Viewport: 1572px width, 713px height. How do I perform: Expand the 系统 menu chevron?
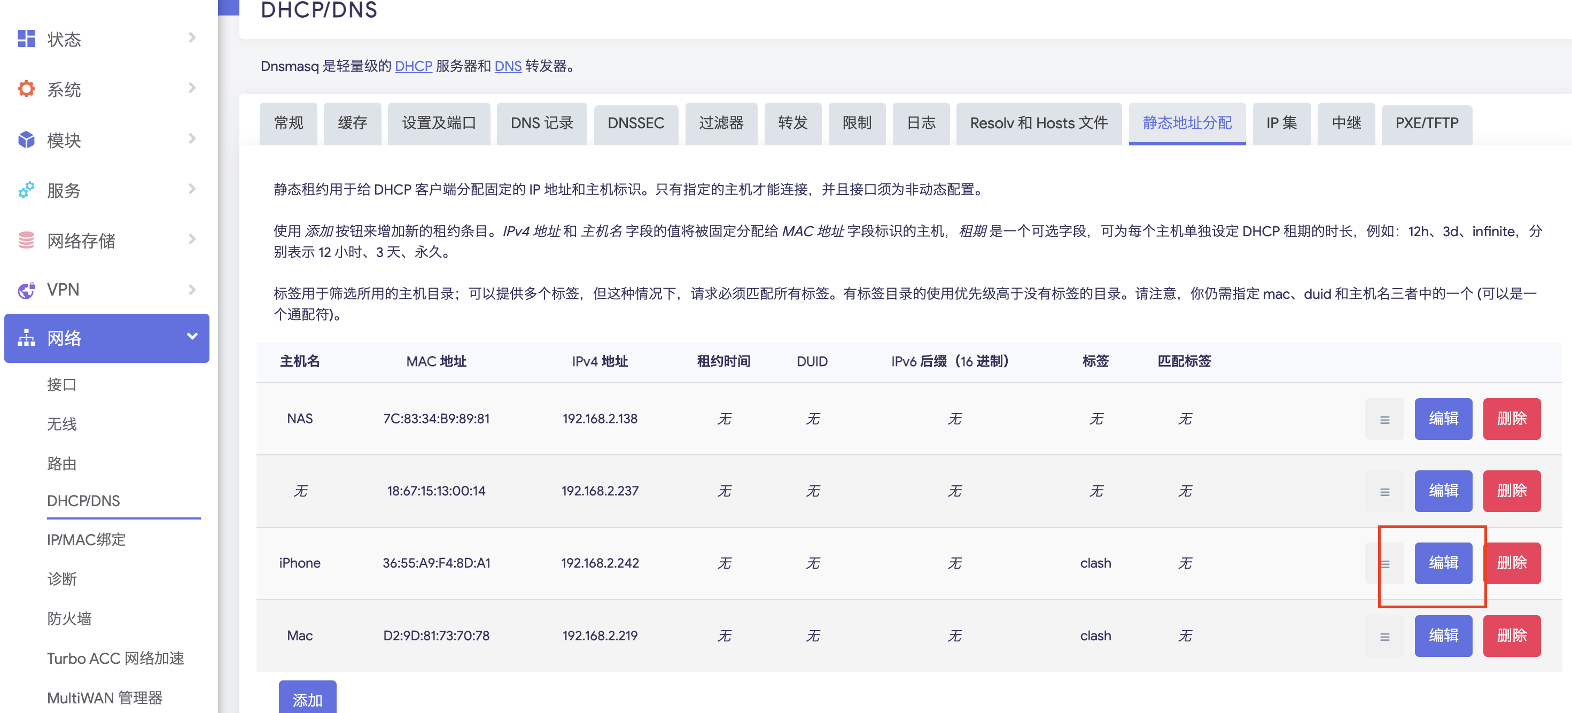tap(192, 89)
